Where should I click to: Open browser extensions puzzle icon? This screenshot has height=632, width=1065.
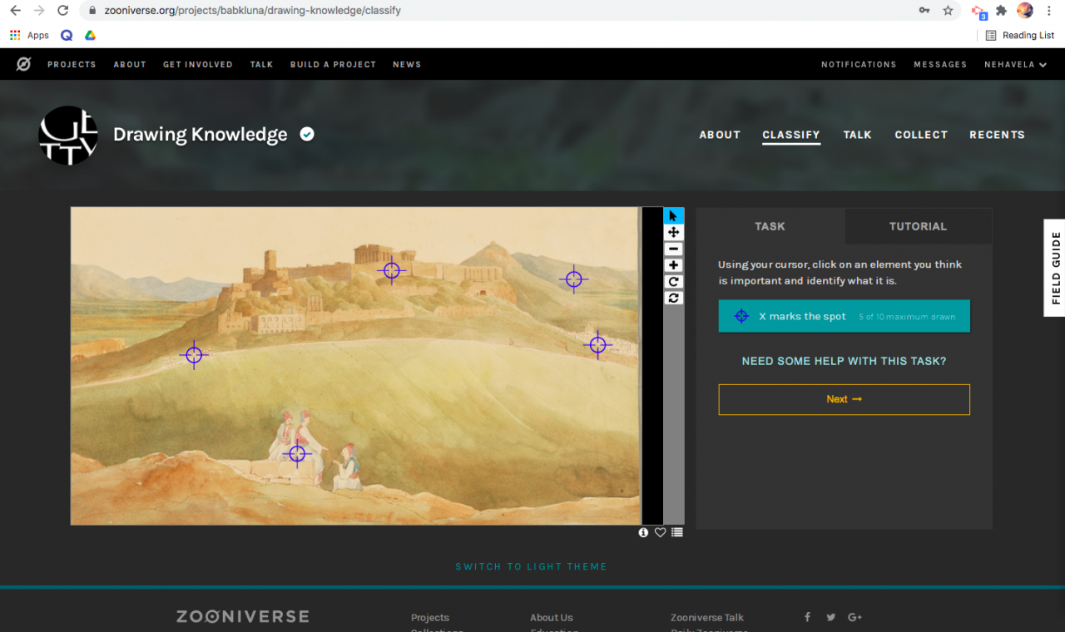tap(1002, 11)
